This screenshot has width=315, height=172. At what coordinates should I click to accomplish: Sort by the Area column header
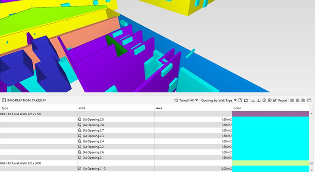193,108
